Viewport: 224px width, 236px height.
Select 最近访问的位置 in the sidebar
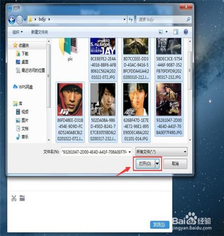(x=33, y=70)
